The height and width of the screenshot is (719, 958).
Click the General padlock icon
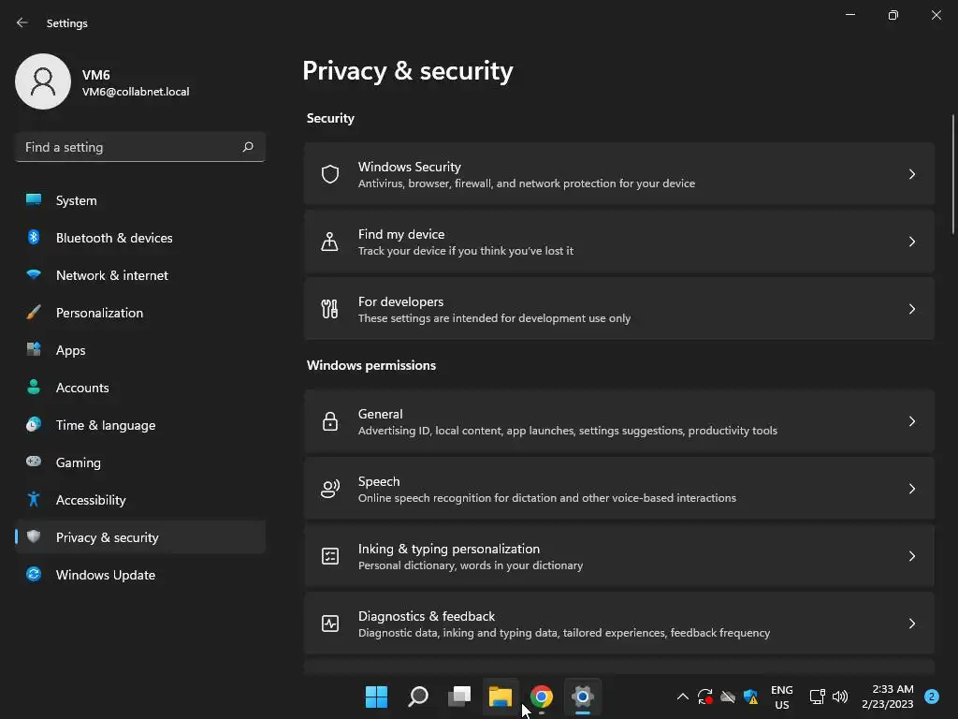tap(330, 421)
